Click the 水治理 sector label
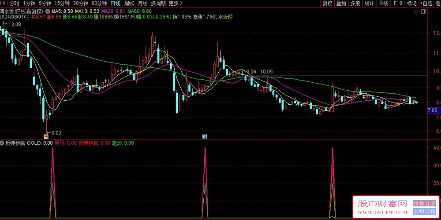This screenshot has height=220, width=441. (x=225, y=17)
